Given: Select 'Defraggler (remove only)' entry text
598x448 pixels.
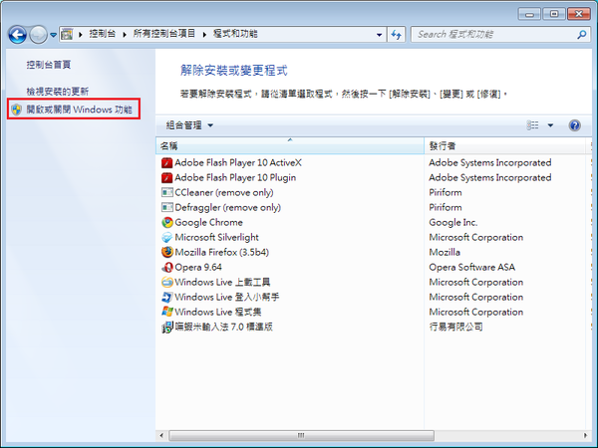Looking at the screenshot, I should (x=227, y=208).
